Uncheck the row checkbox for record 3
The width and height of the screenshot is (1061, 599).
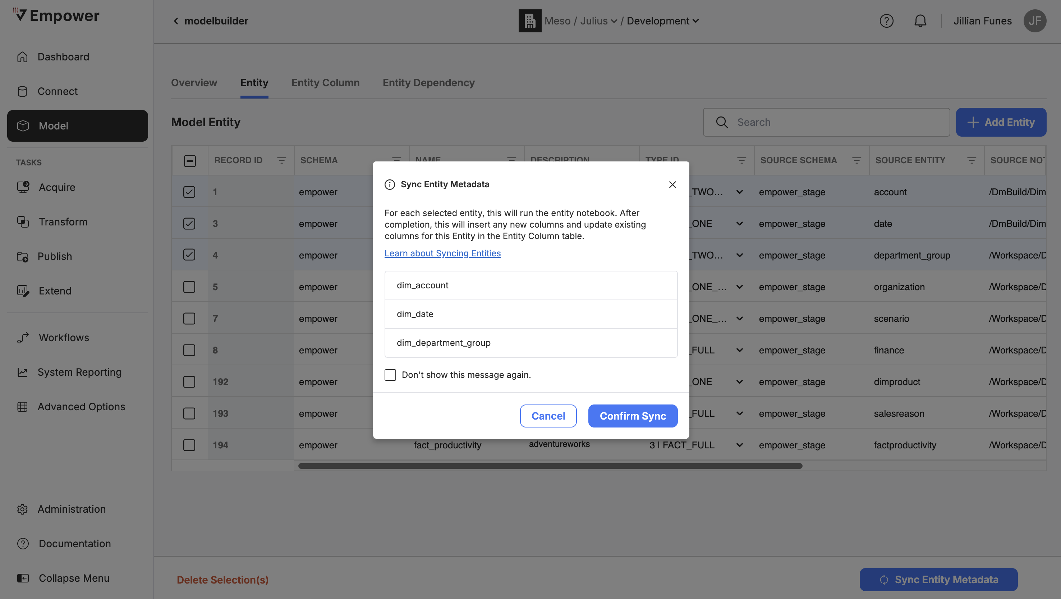tap(189, 224)
